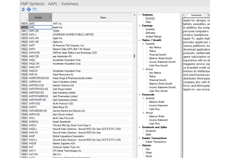
Task: Click Aarti Industries Limited name cell
Action: [x=92, y=93]
